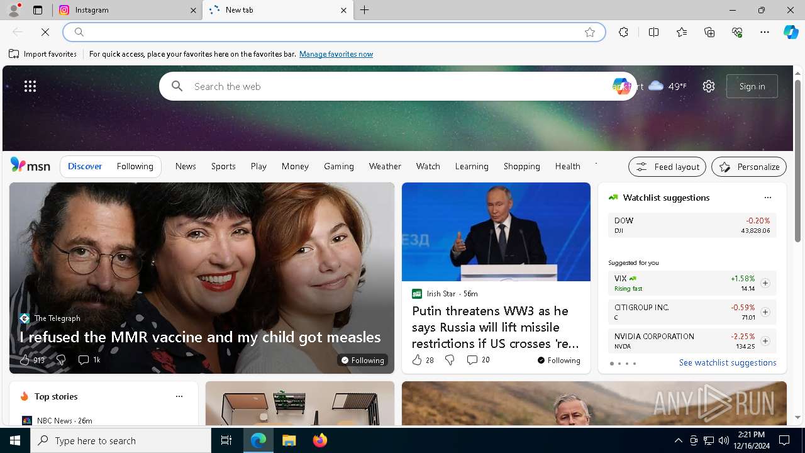The width and height of the screenshot is (805, 453).
Task: Launch Firefox from the taskbar
Action: (x=319, y=440)
